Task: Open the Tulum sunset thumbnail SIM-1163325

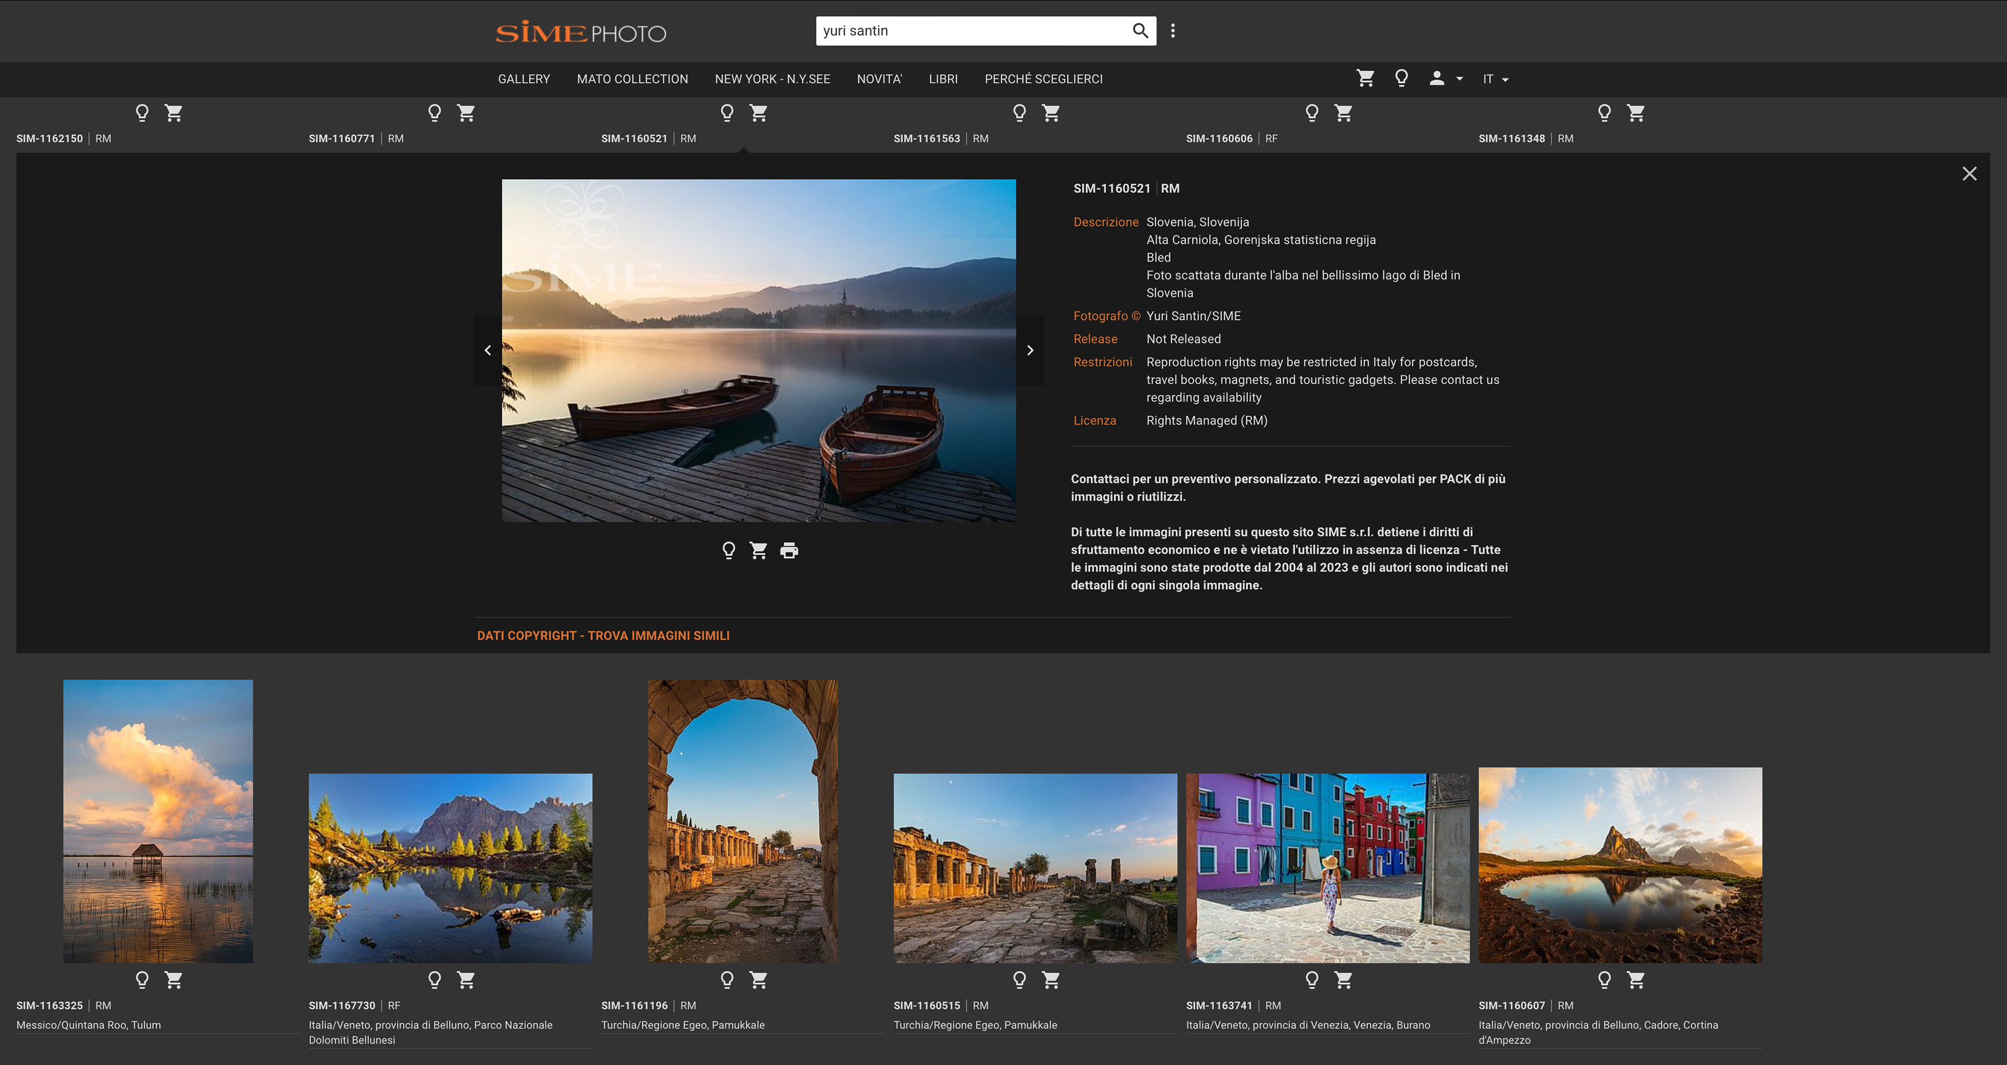Action: [x=158, y=821]
